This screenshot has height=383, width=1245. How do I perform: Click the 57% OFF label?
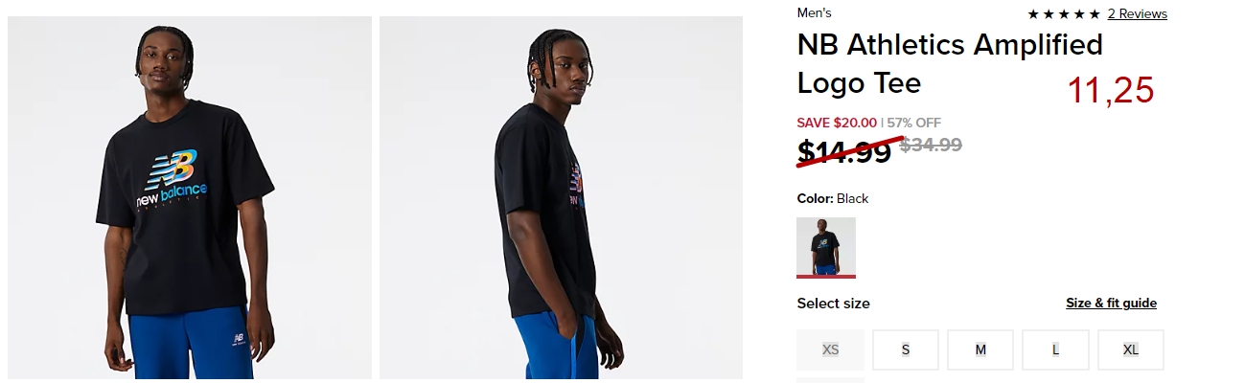913,123
